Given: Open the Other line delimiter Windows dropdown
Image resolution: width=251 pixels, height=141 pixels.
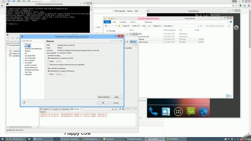Looking at the screenshot, I should coord(60,74).
